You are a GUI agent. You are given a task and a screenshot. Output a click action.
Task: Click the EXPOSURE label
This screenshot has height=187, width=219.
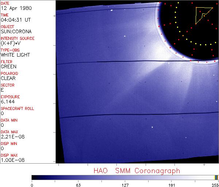[10, 97]
